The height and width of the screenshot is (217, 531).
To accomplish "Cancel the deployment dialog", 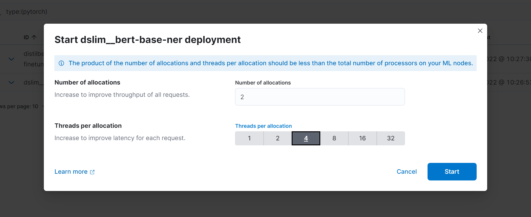I will pos(407,172).
